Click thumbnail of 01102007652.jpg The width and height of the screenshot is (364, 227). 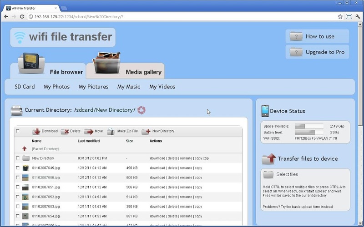click(25, 197)
